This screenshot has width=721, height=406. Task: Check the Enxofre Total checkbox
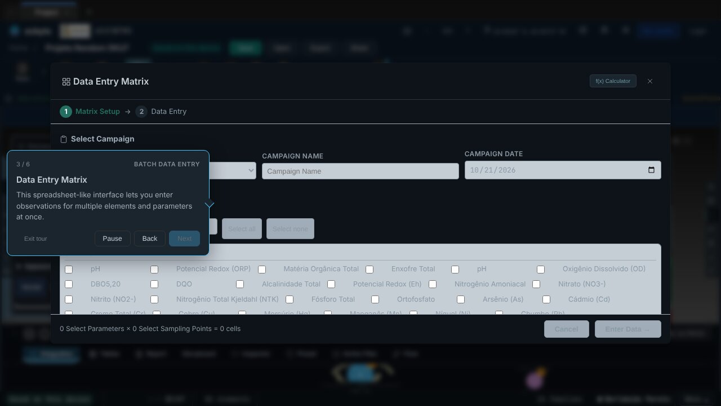370,270
